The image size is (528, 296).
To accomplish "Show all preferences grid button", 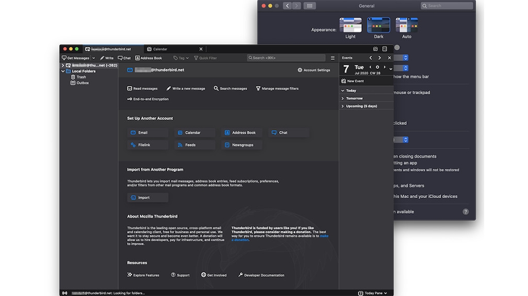I will tap(309, 6).
